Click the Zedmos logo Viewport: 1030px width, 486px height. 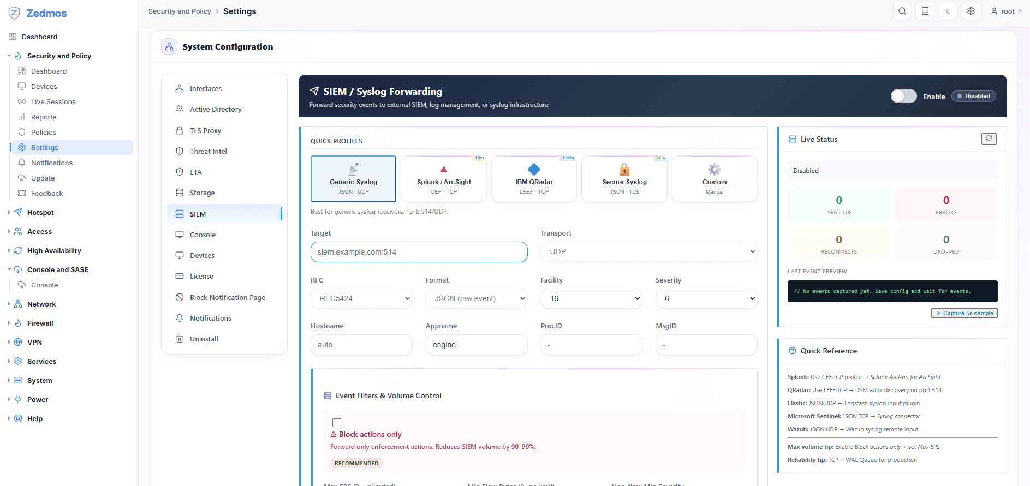(38, 13)
